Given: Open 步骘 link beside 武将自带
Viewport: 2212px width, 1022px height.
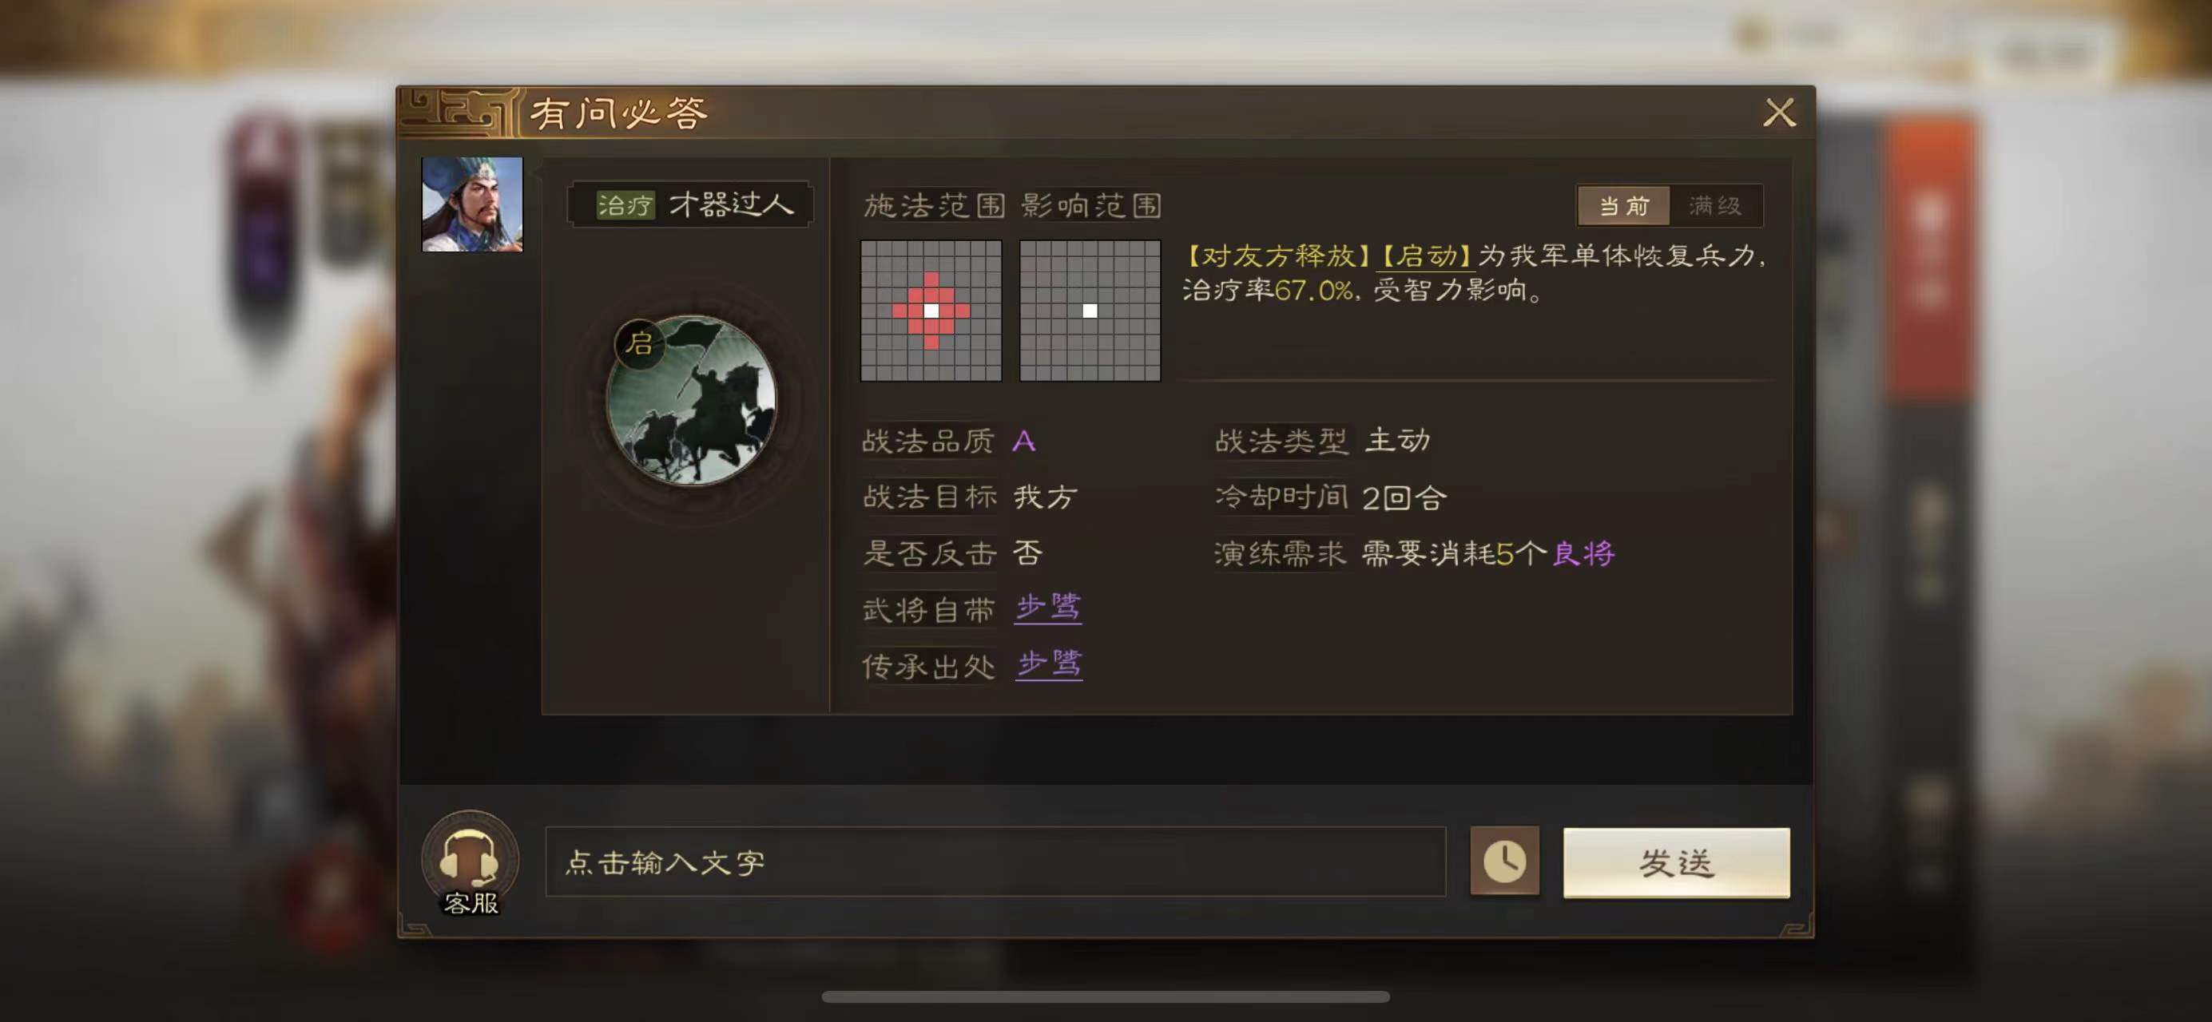Looking at the screenshot, I should click(x=1047, y=608).
